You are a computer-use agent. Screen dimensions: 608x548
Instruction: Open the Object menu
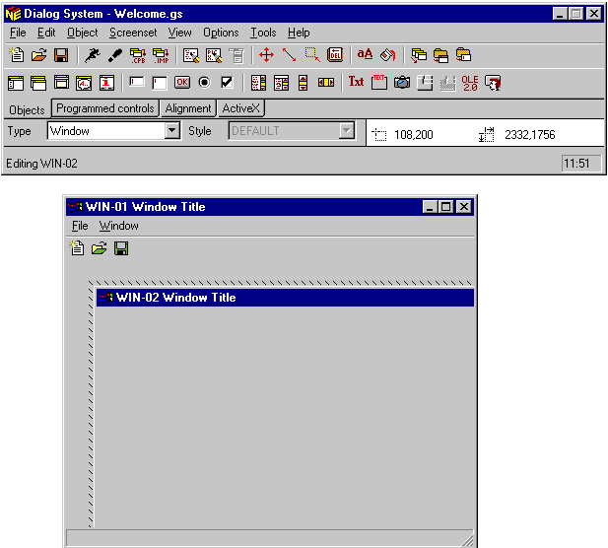pos(82,33)
